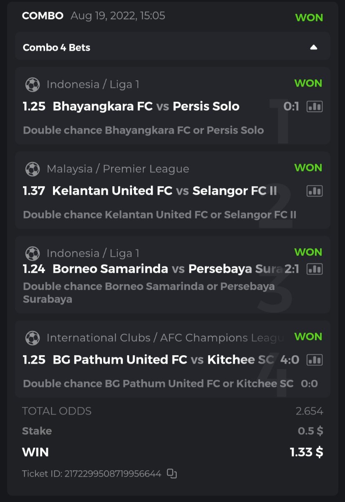The width and height of the screenshot is (345, 502).
Task: Open stats for Borneo Samarinda match
Action: tap(315, 269)
